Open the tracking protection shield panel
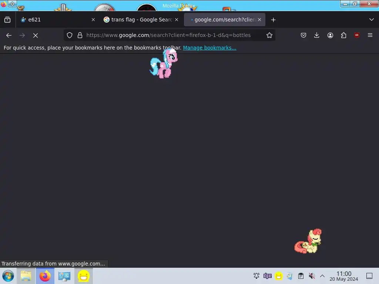Screen dimensions: 379x284 tap(70, 35)
